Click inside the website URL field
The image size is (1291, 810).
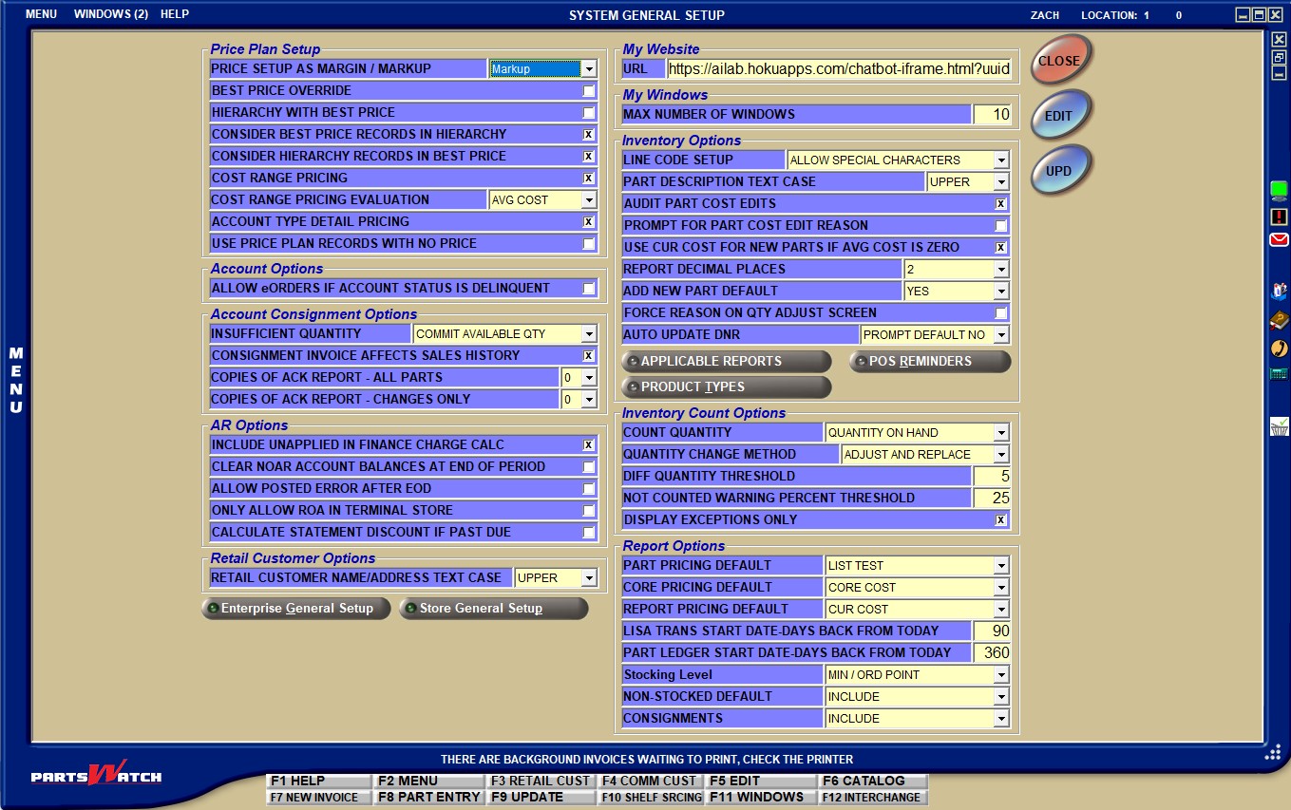pyautogui.click(x=836, y=67)
